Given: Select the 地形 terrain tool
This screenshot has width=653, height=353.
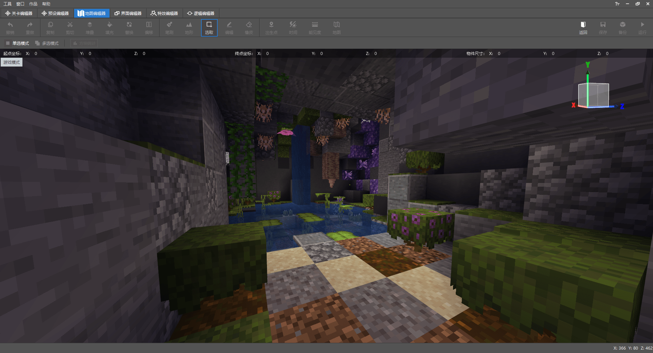Looking at the screenshot, I should [x=189, y=27].
